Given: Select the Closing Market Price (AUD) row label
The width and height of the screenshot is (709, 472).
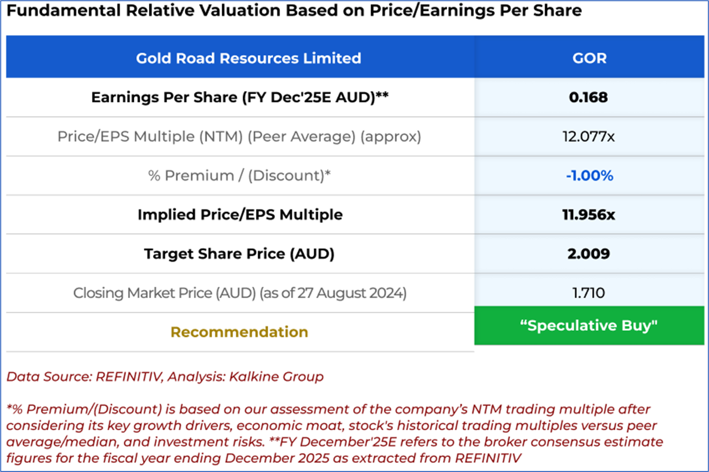Looking at the screenshot, I should click(239, 293).
